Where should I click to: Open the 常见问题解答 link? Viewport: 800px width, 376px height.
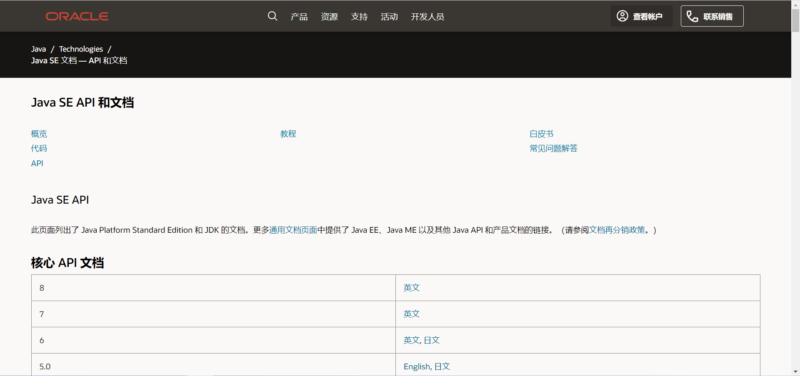point(554,148)
